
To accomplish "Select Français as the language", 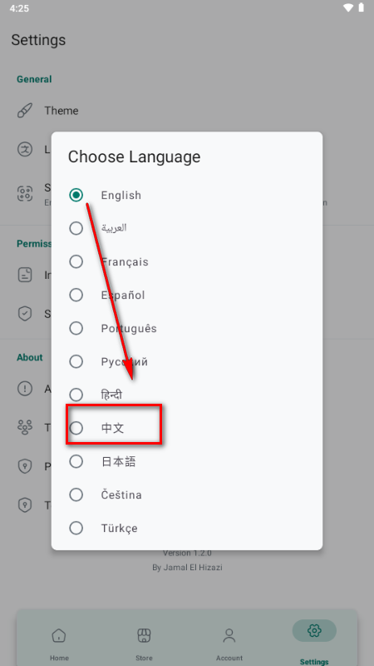I will [76, 261].
